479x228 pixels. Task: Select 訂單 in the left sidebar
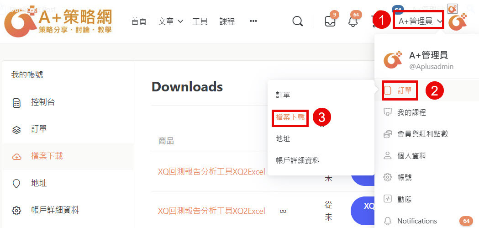coord(39,129)
